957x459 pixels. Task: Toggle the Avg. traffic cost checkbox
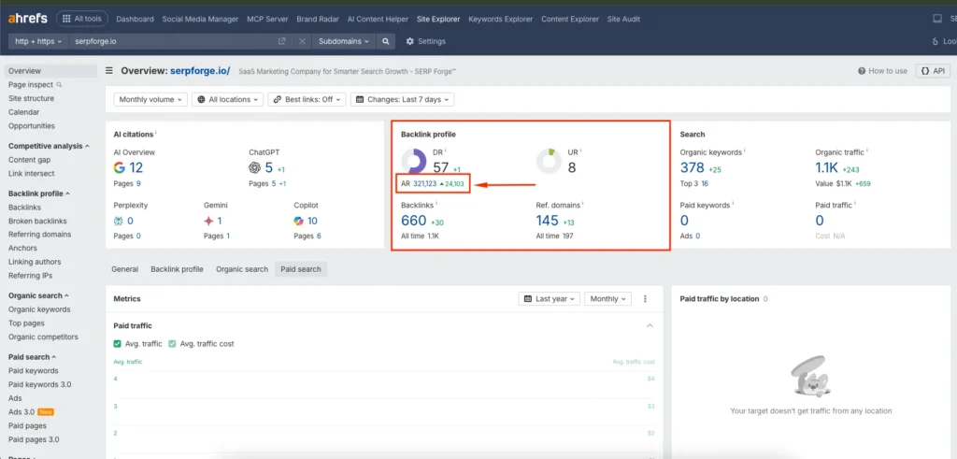(172, 344)
